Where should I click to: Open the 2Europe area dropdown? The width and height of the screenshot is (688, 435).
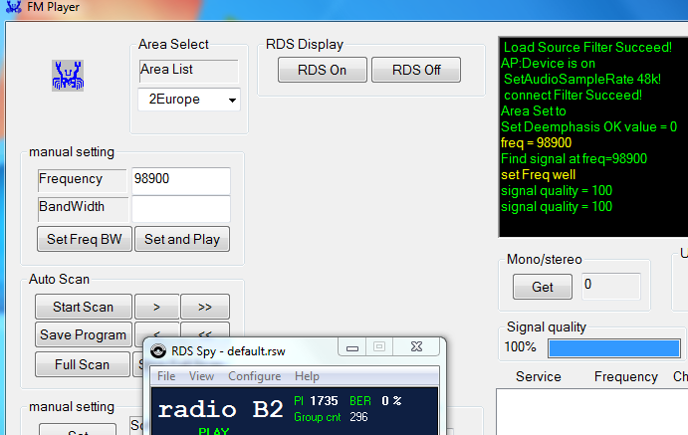click(x=188, y=100)
